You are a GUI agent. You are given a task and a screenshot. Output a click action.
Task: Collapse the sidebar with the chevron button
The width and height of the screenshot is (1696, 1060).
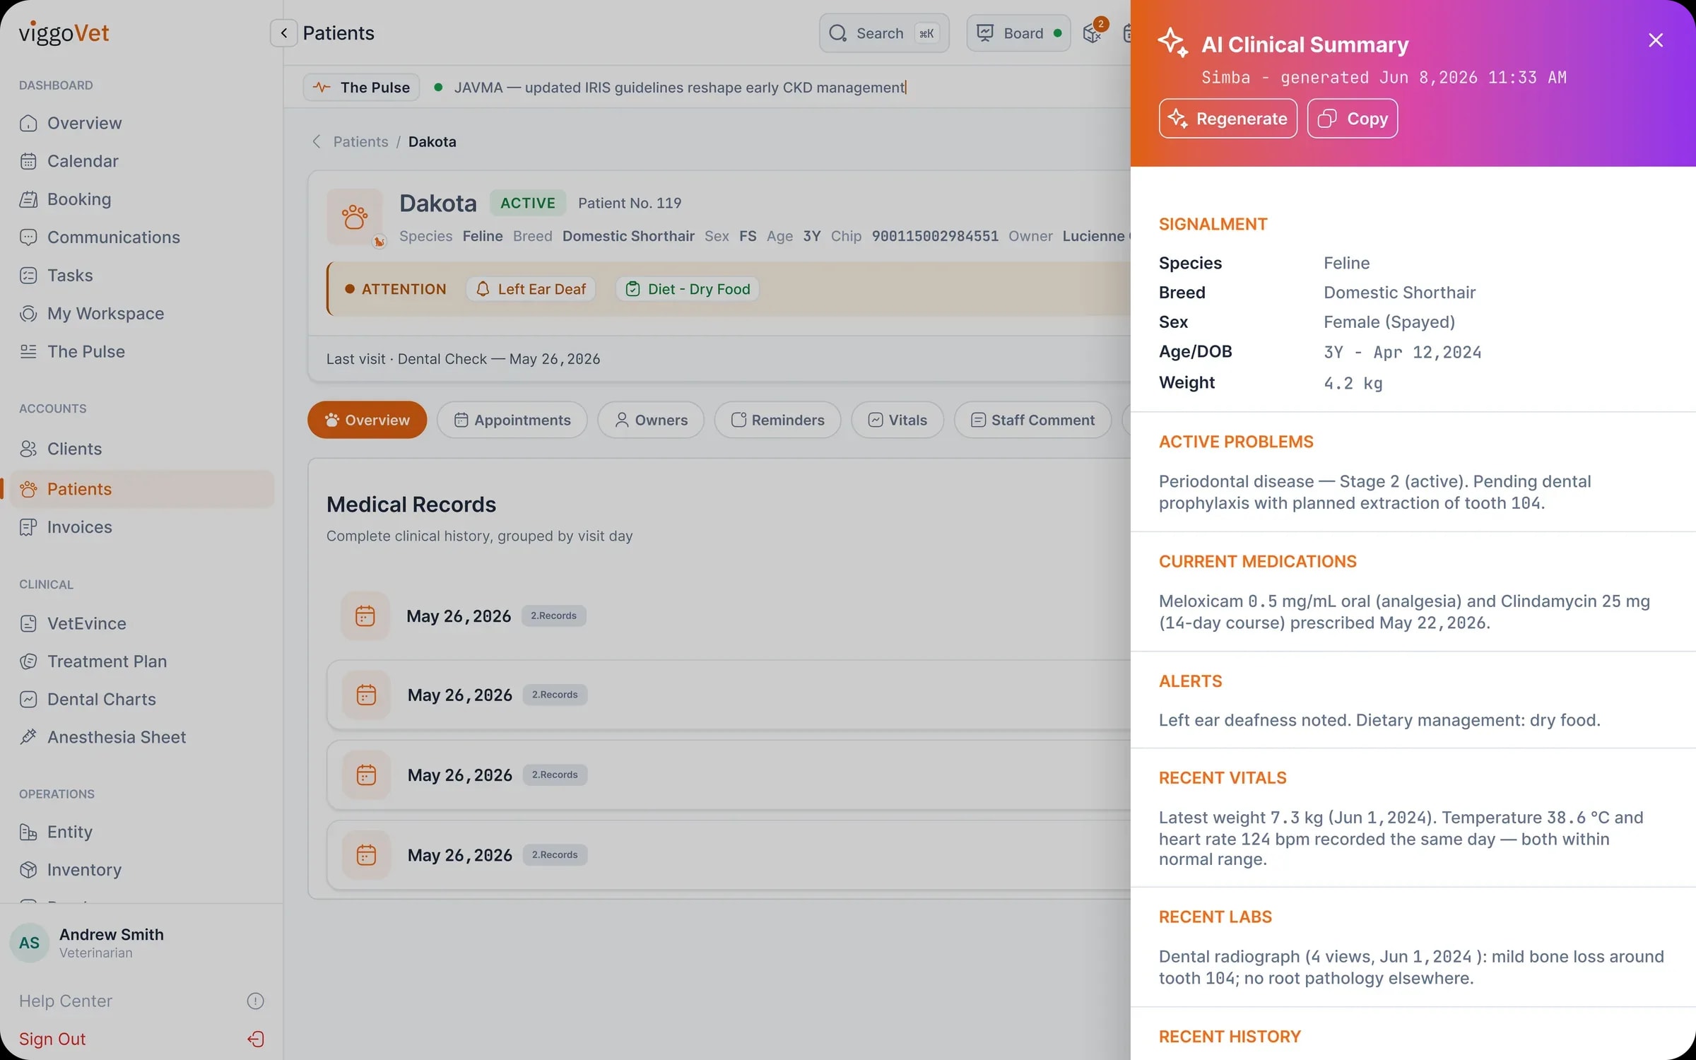[283, 33]
